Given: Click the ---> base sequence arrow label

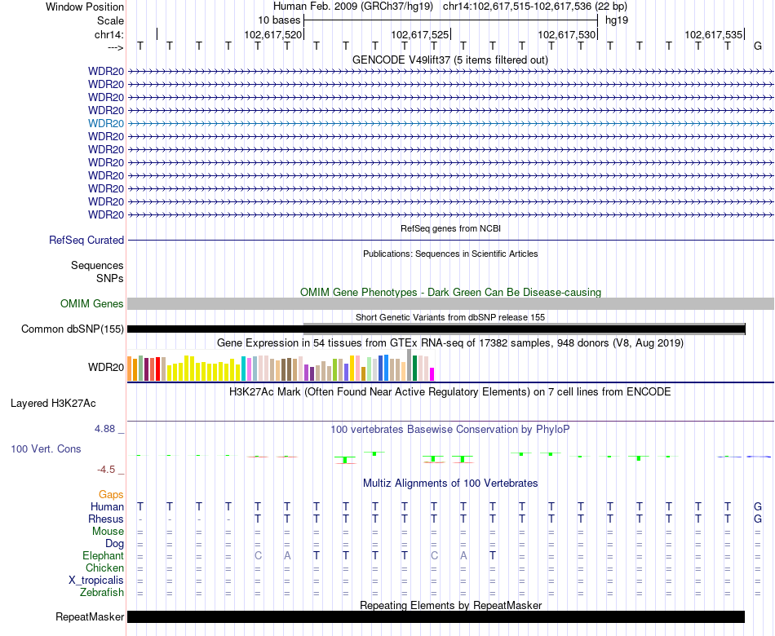Looking at the screenshot, I should (x=115, y=47).
